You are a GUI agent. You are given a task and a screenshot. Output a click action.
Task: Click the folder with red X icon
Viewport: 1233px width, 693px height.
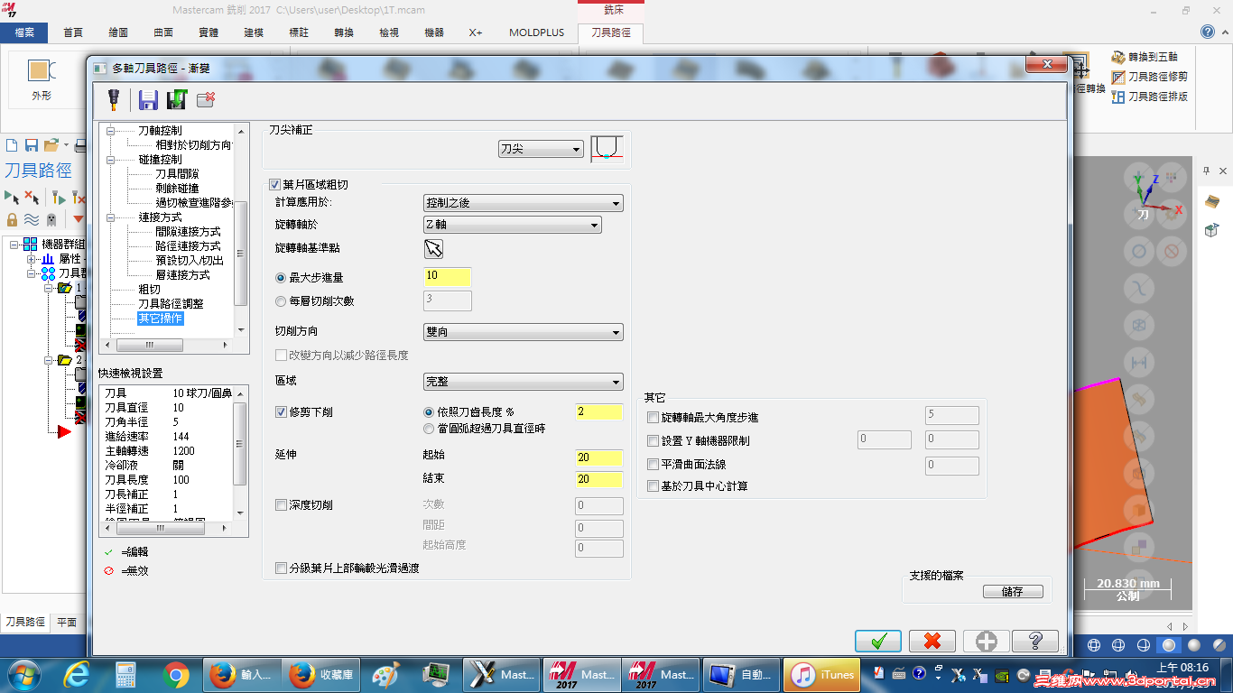(206, 99)
